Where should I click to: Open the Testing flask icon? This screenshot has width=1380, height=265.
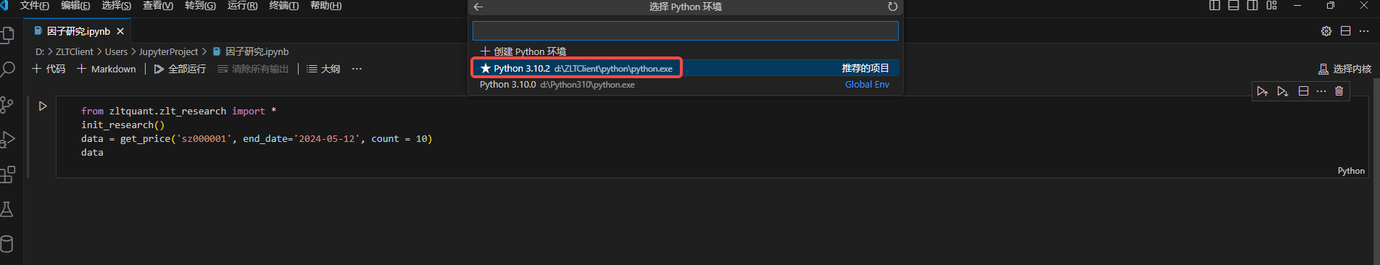[x=7, y=209]
